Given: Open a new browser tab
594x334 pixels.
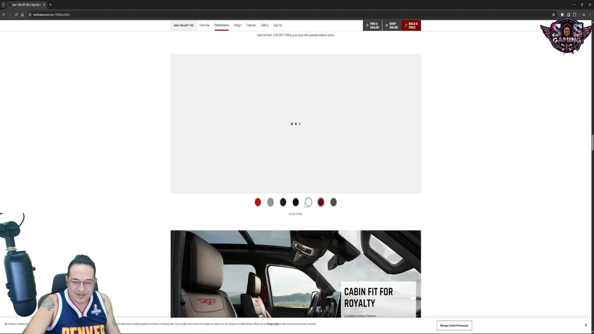Looking at the screenshot, I should coord(50,5).
